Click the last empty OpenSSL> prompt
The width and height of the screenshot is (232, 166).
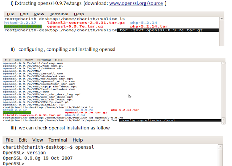13,163
